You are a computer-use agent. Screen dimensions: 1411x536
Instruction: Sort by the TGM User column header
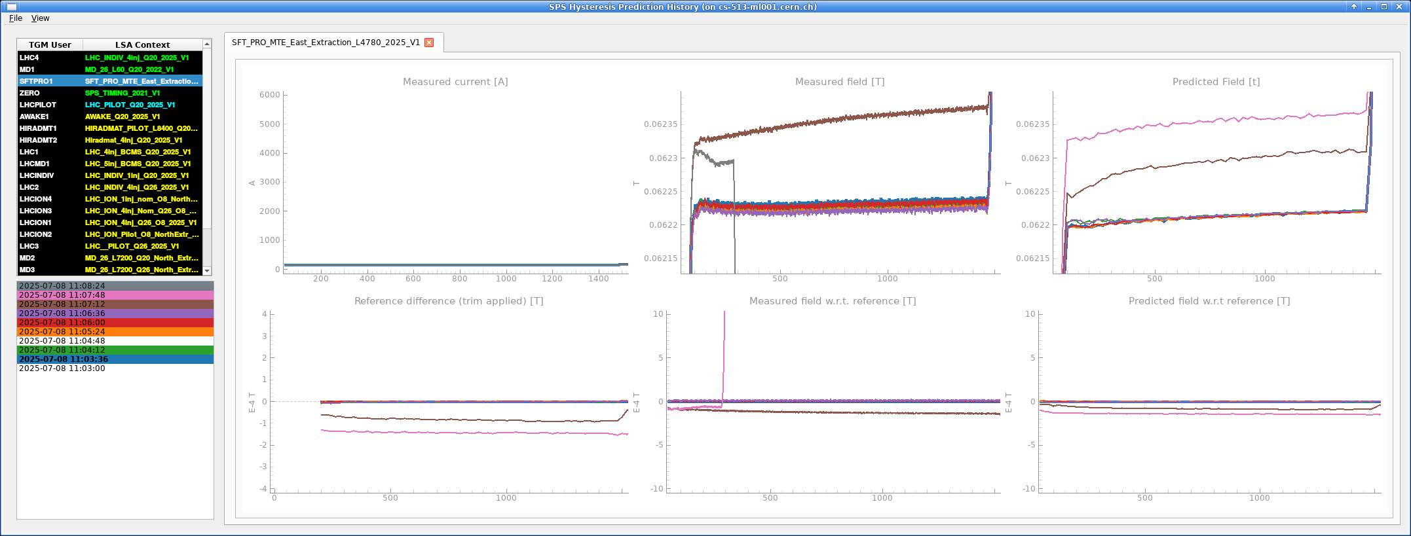pyautogui.click(x=50, y=45)
